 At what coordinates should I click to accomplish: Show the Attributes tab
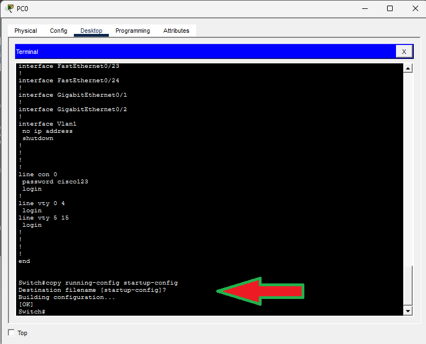point(176,31)
